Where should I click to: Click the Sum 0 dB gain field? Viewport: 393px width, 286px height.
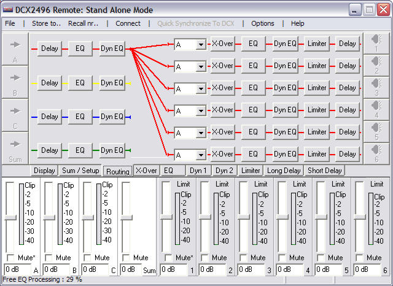pyautogui.click(x=130, y=269)
